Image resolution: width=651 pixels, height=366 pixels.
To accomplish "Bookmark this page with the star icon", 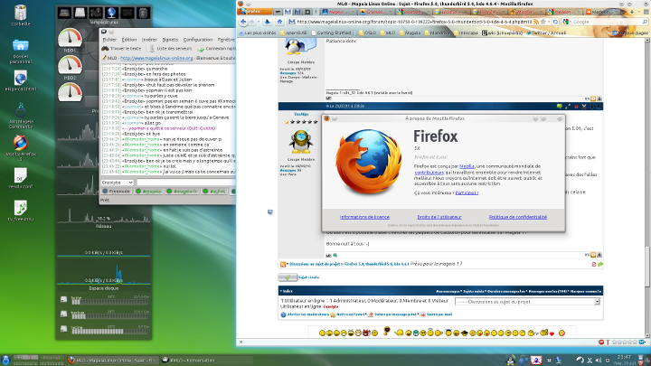I will click(543, 22).
